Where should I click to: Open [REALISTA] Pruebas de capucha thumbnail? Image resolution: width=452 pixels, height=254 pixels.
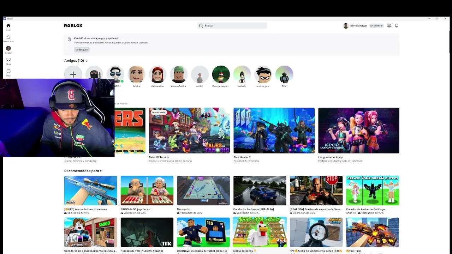316,190
